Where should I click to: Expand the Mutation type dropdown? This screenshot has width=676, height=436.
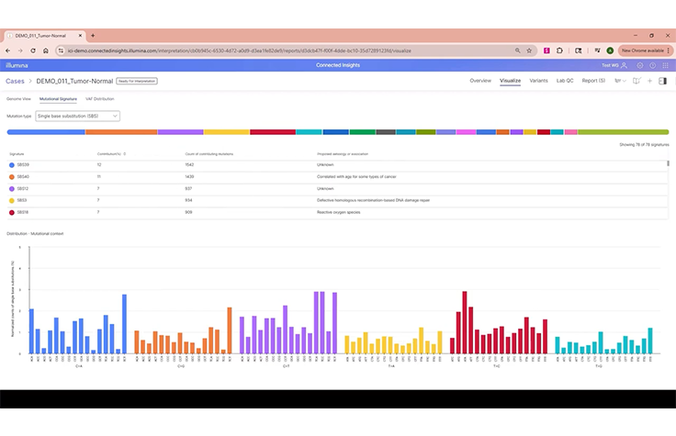click(77, 116)
